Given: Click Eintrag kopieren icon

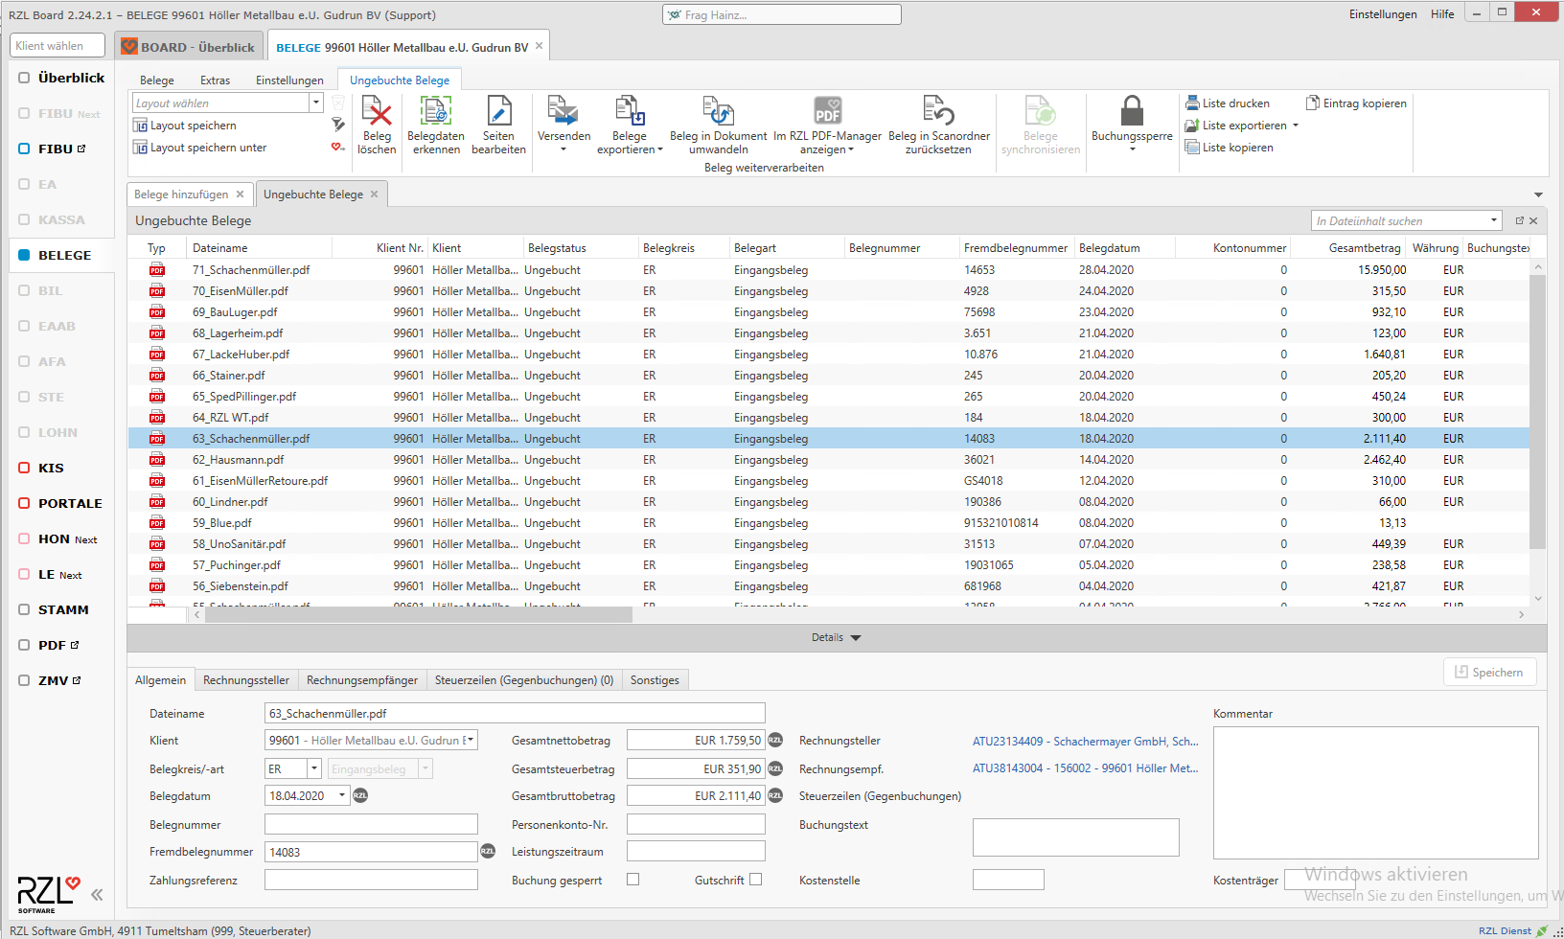Looking at the screenshot, I should [x=1313, y=103].
